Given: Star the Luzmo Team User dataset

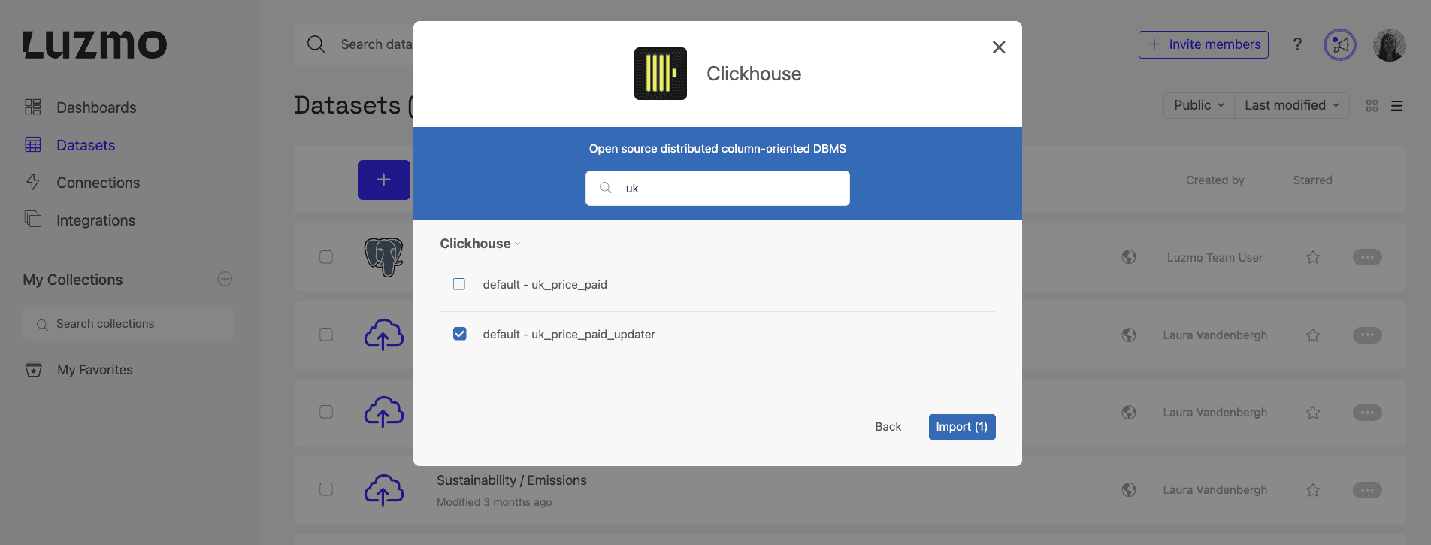Looking at the screenshot, I should (1312, 257).
